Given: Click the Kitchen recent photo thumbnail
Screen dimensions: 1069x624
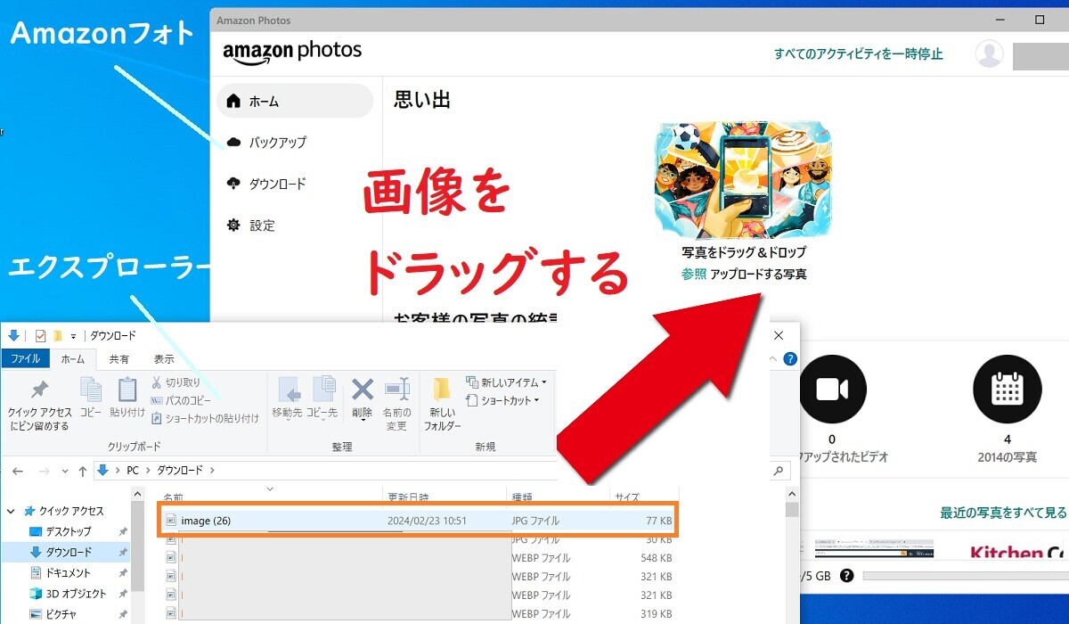Looking at the screenshot, I should pos(1017,549).
